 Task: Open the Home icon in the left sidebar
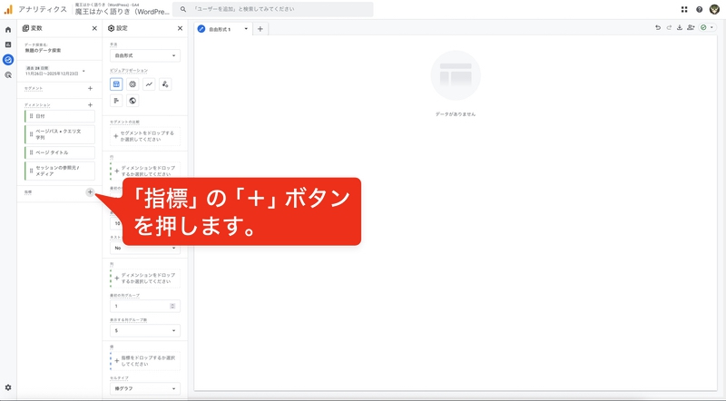(8, 30)
